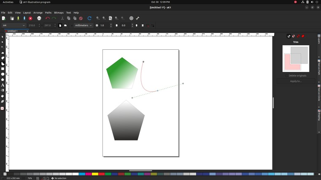Pick the yellow swatch in palette
This screenshot has width=321, height=180.
(95, 174)
